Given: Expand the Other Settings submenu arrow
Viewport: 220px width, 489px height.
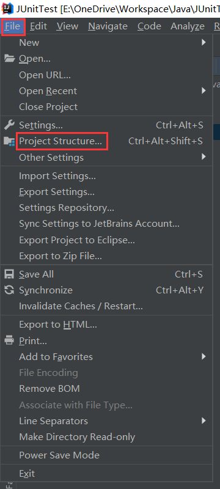Looking at the screenshot, I should [x=204, y=157].
